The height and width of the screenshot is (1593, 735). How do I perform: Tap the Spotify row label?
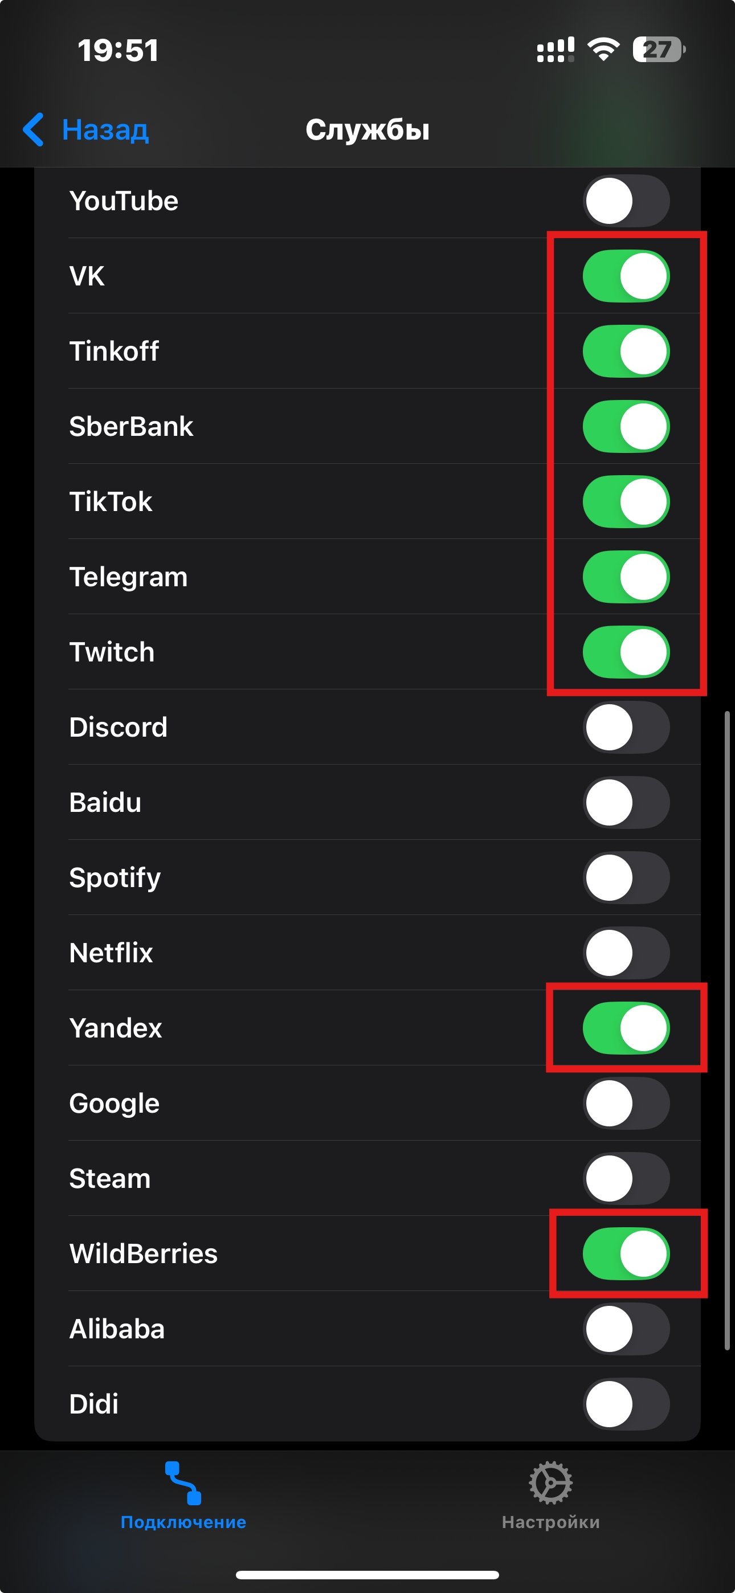pyautogui.click(x=115, y=877)
